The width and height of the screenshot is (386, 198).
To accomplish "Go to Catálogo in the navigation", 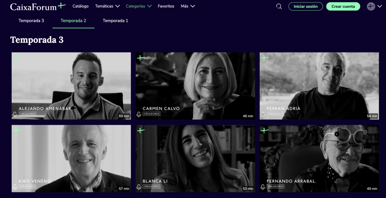I will [80, 6].
